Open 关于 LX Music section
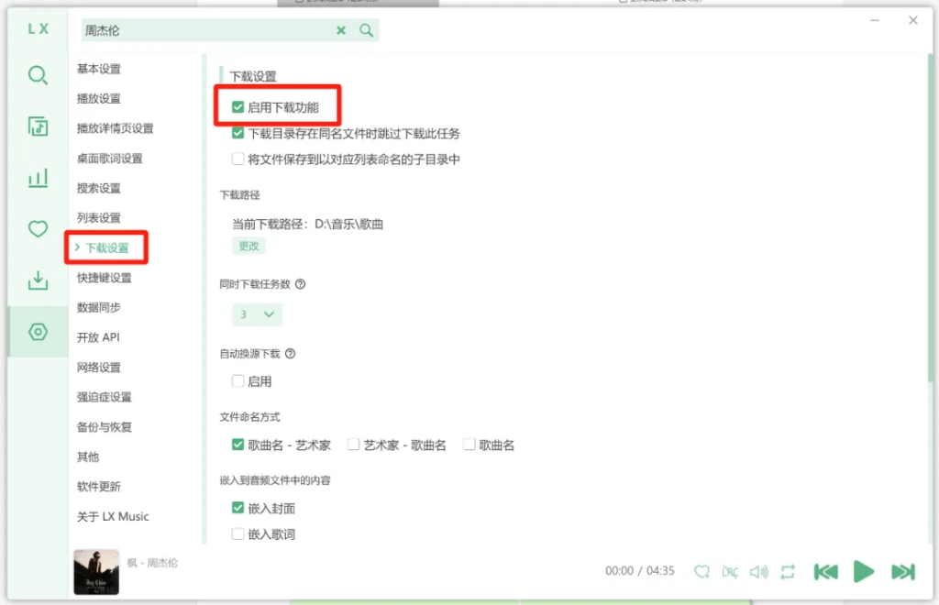This screenshot has height=605, width=939. [x=113, y=516]
